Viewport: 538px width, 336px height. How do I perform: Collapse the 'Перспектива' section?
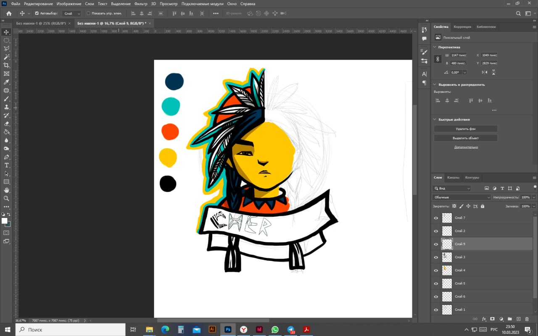click(x=435, y=47)
